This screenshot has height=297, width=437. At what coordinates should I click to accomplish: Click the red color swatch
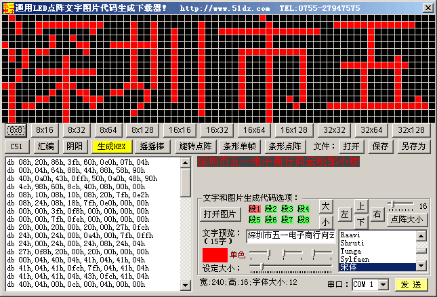pos(214,255)
